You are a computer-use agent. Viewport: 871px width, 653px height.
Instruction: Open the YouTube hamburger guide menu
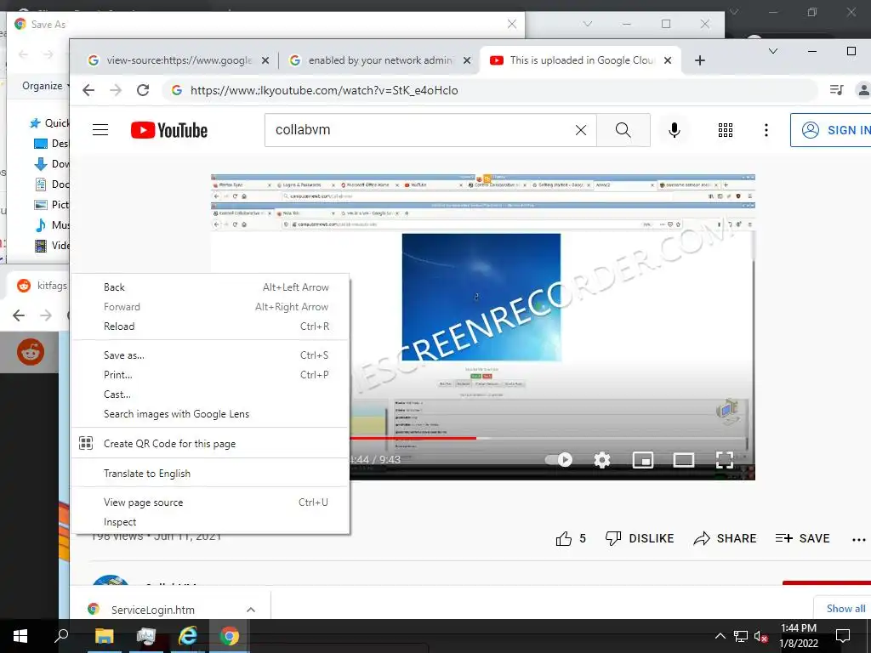pyautogui.click(x=100, y=130)
